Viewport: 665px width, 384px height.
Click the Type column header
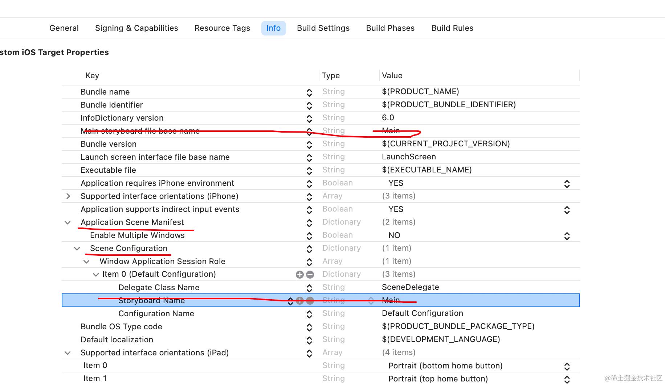[331, 76]
